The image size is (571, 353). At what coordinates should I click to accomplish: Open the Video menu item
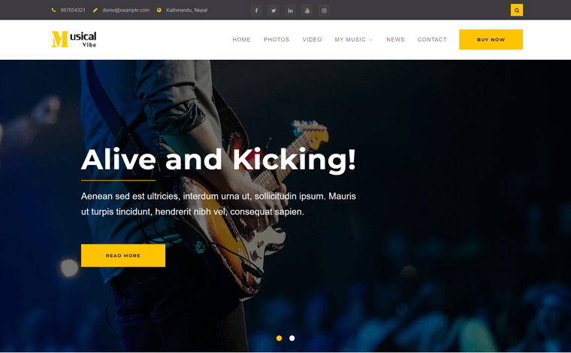click(312, 40)
